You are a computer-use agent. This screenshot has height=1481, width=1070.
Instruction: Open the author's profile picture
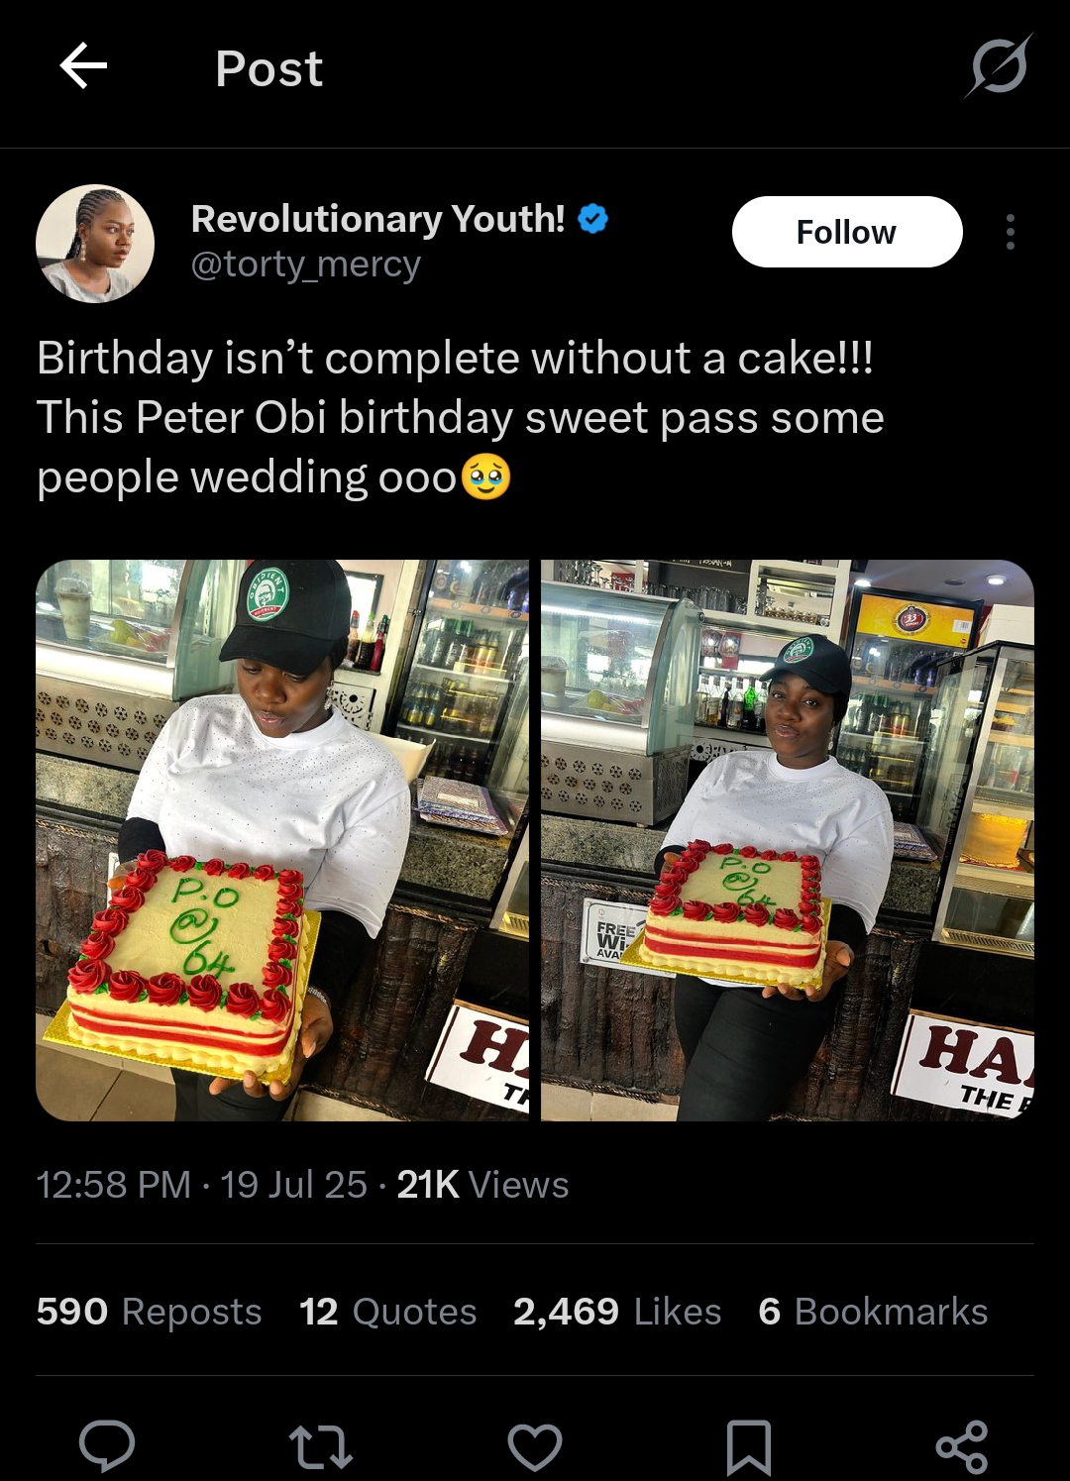point(95,244)
